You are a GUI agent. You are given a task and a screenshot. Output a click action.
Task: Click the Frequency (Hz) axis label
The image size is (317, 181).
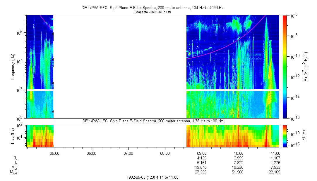(13, 67)
